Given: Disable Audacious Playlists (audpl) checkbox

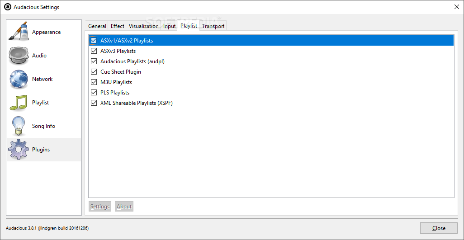Looking at the screenshot, I should [x=94, y=61].
